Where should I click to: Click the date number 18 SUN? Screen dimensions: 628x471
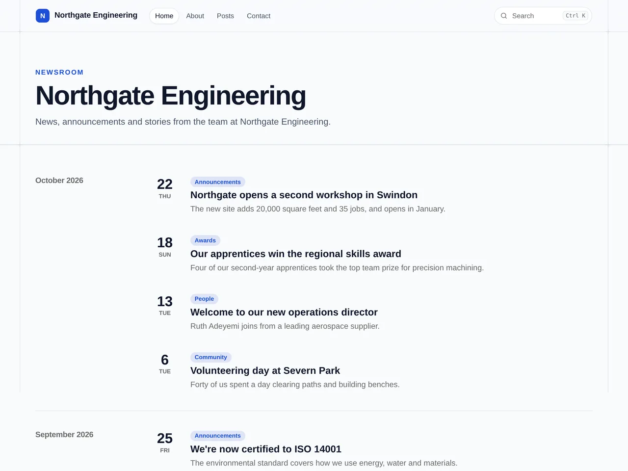[165, 247]
